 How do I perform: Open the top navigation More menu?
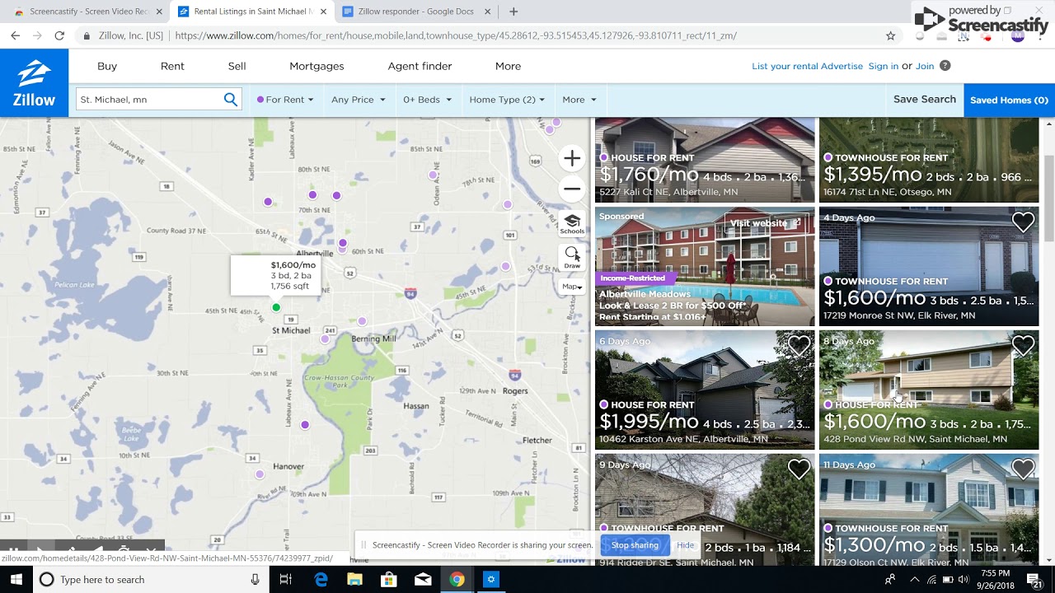pyautogui.click(x=508, y=66)
